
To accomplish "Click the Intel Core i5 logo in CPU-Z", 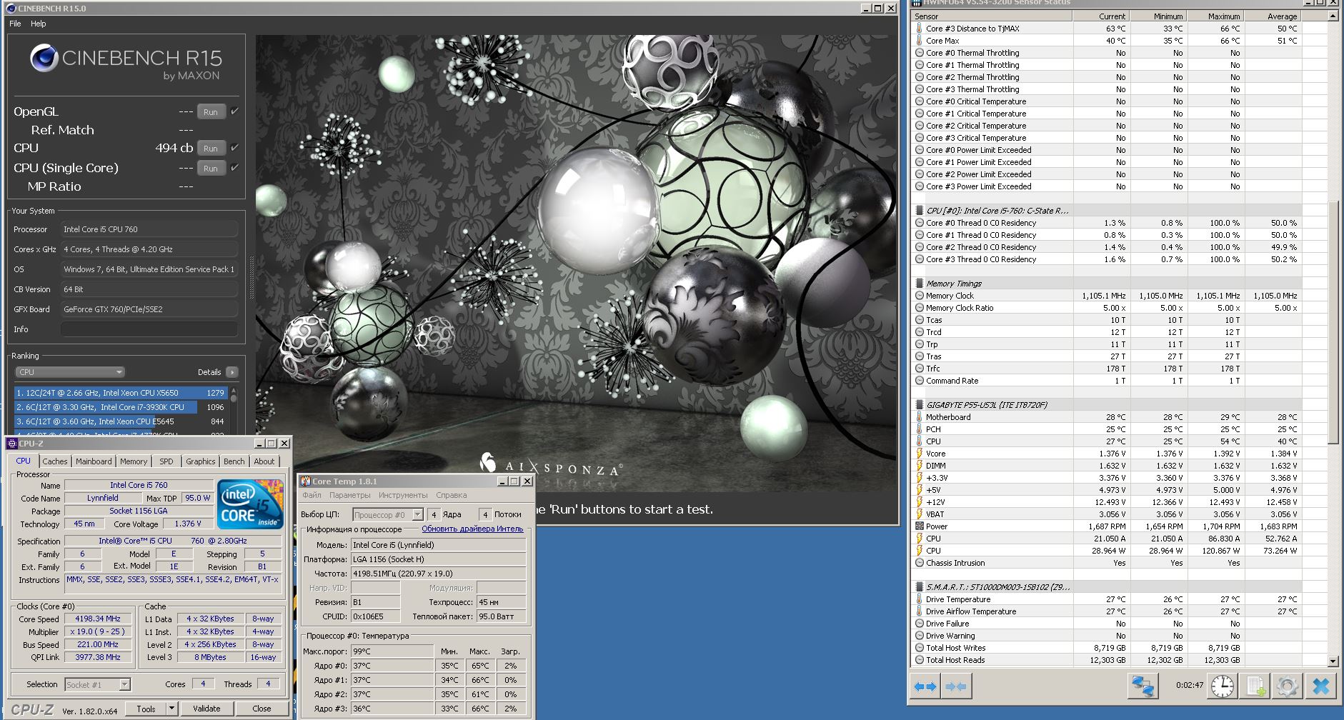I will 250,504.
